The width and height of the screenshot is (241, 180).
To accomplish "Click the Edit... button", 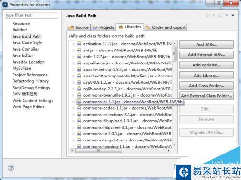I will pyautogui.click(x=206, y=109).
